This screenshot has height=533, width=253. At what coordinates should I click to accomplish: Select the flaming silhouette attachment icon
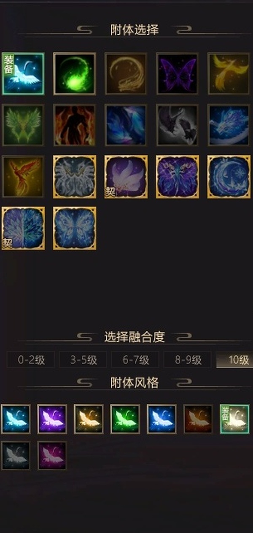pyautogui.click(x=75, y=125)
